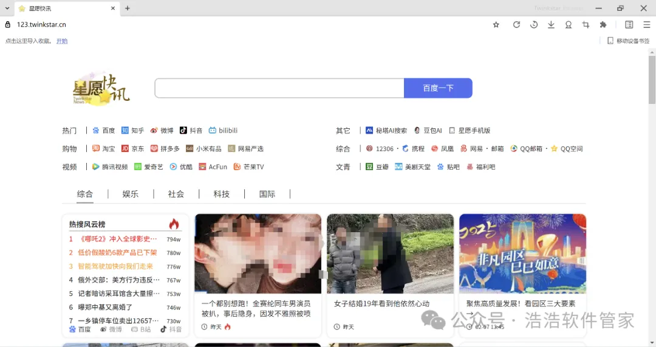Bookmark this page with the star icon
Viewport: 656px width, 347px height.
click(496, 25)
